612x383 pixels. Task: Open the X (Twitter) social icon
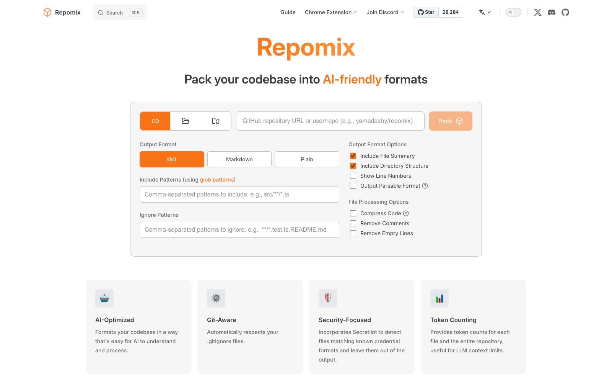click(x=538, y=12)
